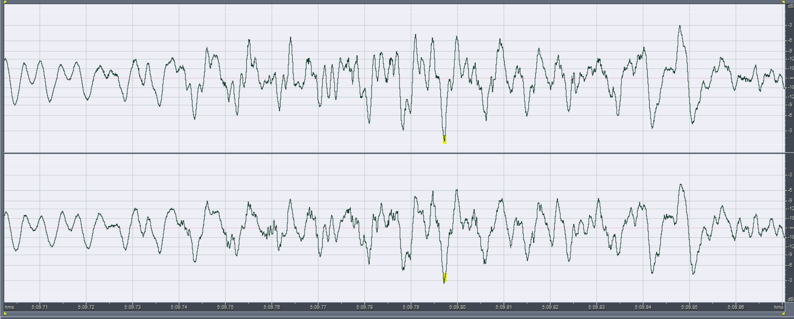Image resolution: width=794 pixels, height=319 pixels.
Task: Click the top-right yellow corner selection handle
Action: (x=783, y=2)
